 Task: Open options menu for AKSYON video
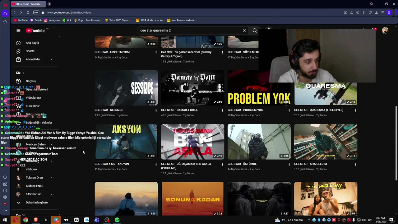[156, 164]
